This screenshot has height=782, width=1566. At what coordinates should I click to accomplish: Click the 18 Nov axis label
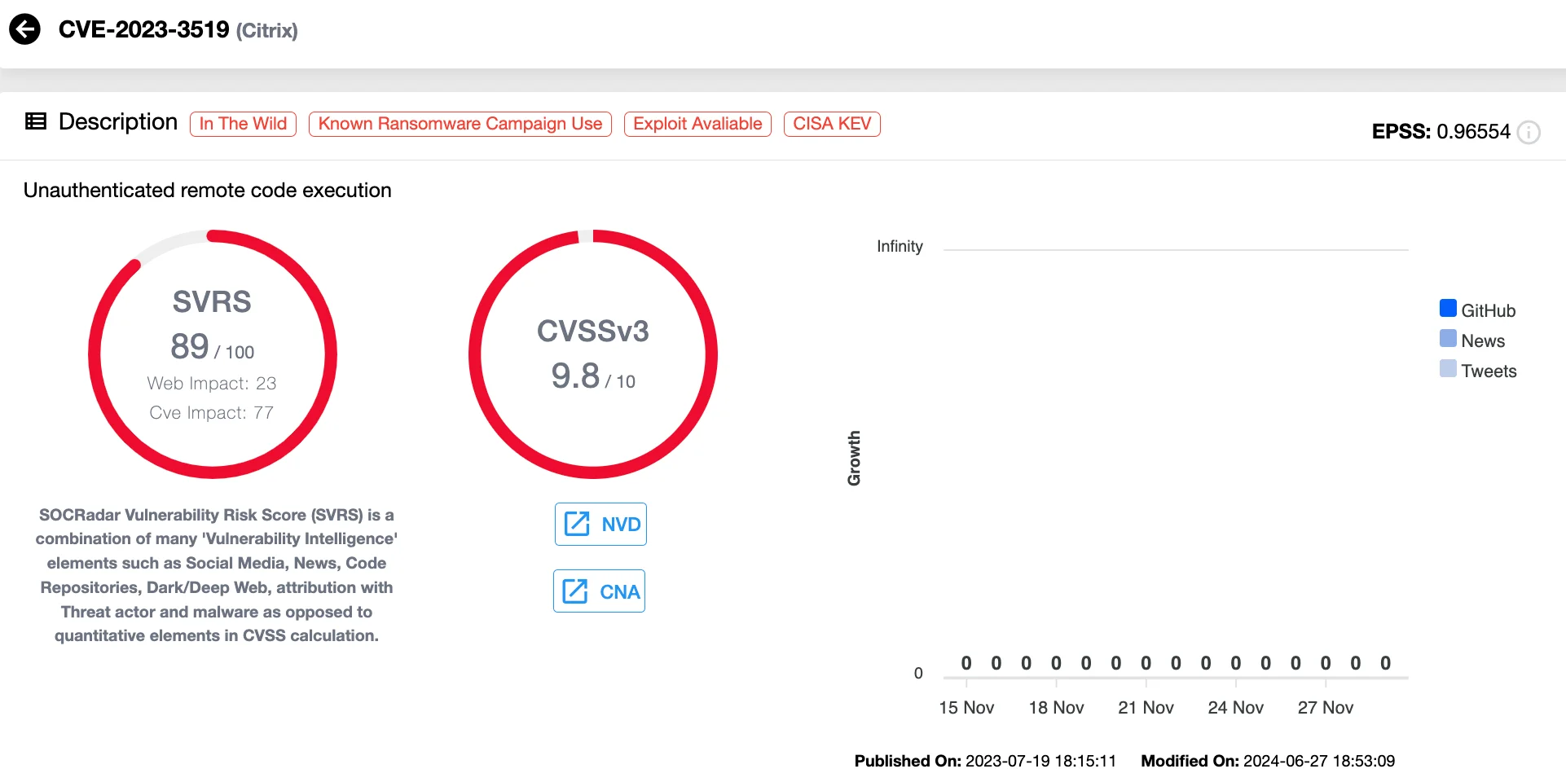(1056, 708)
